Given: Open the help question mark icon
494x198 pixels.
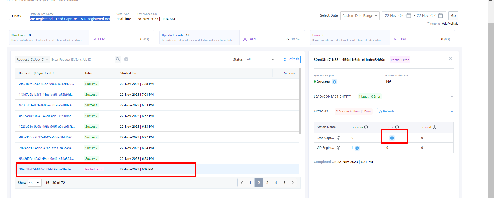Looking at the screenshot, I should 126,59.
